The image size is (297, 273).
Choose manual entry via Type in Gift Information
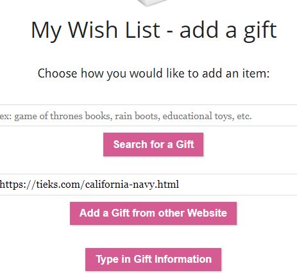click(x=153, y=260)
